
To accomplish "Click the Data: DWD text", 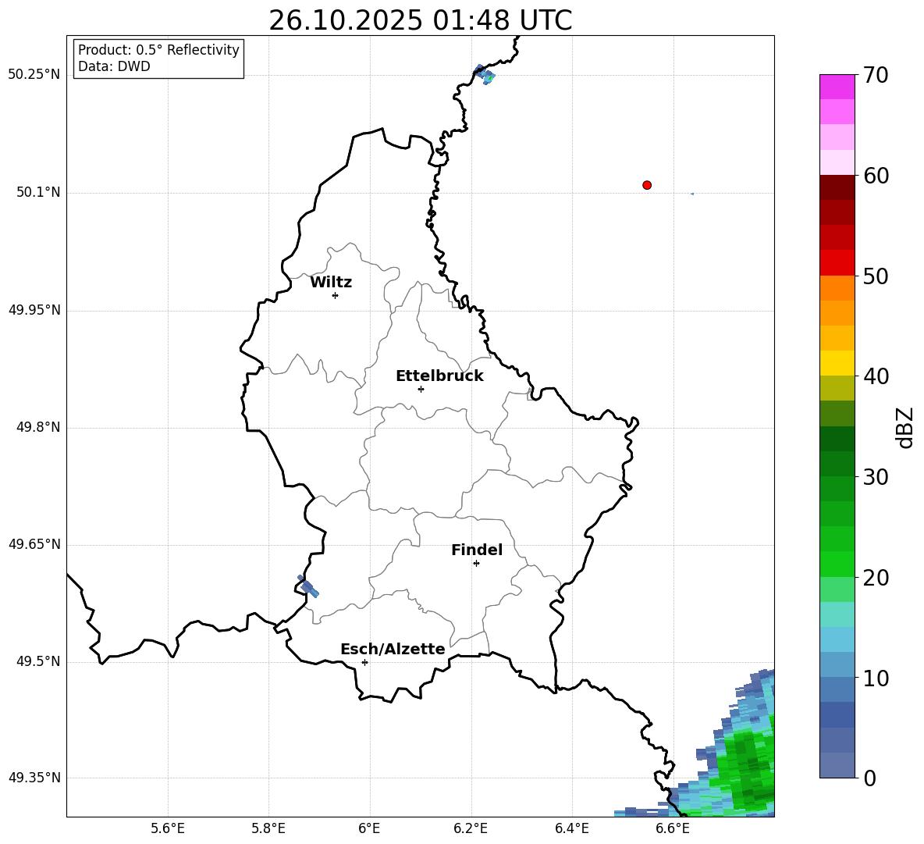I will [x=114, y=66].
